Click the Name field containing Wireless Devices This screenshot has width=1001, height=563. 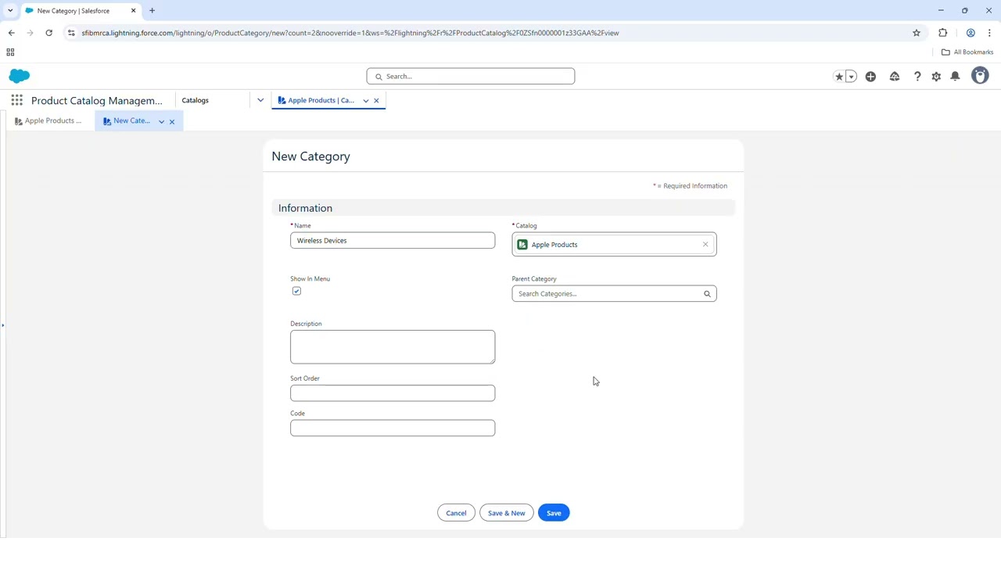coord(393,240)
